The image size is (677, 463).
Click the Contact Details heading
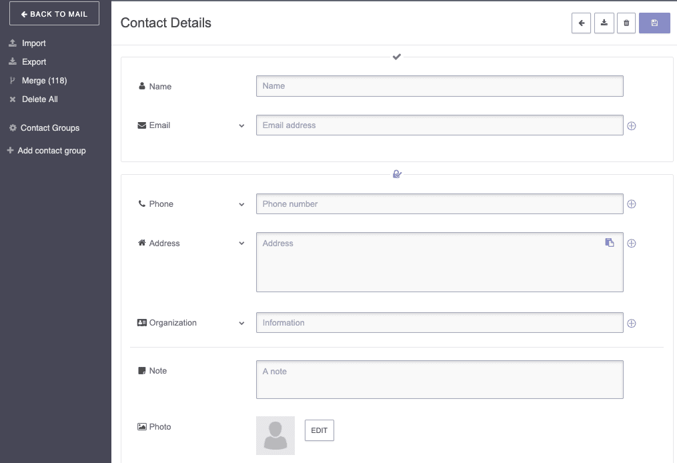(x=166, y=23)
